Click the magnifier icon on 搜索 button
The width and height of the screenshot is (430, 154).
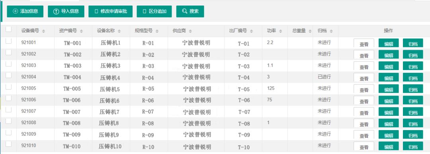[185, 11]
